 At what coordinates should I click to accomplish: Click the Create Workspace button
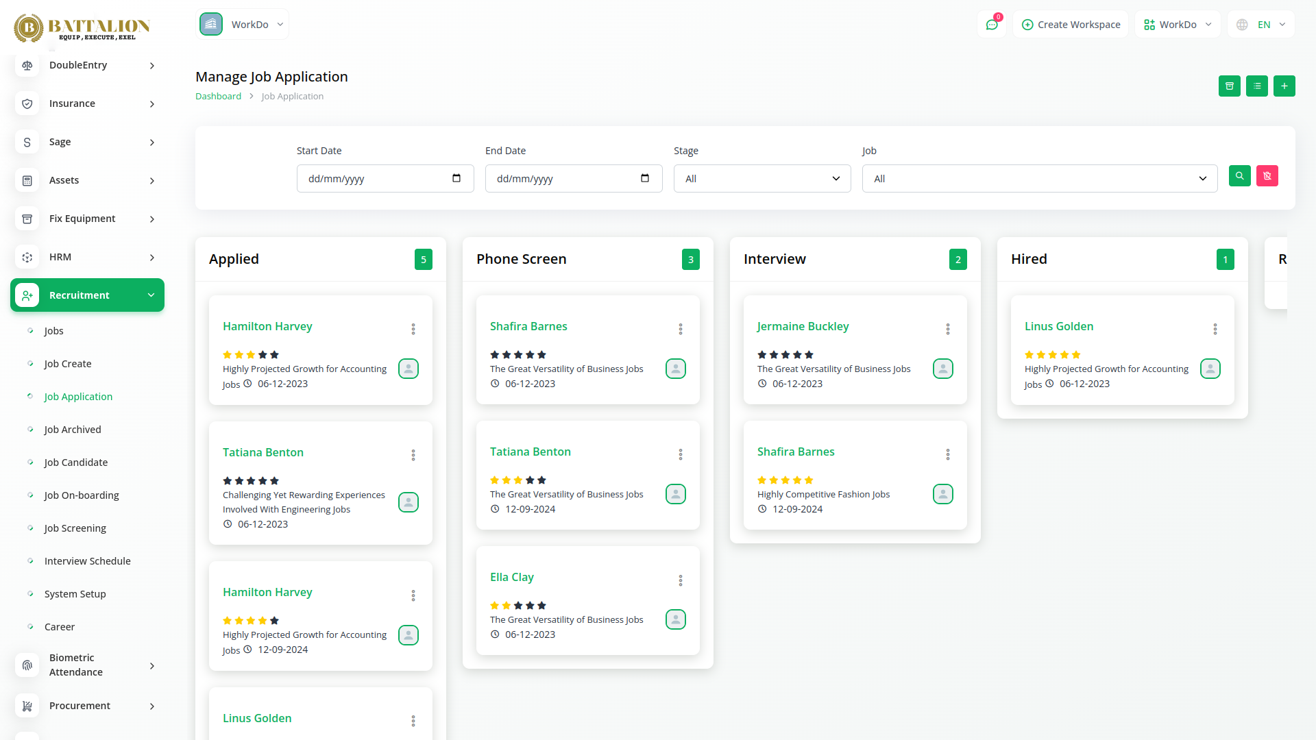[1071, 25]
